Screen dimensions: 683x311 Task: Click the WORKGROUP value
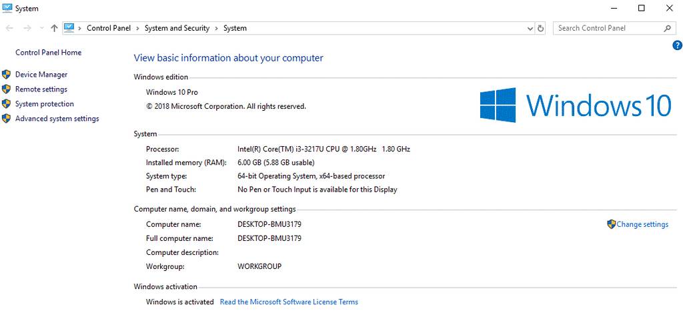pyautogui.click(x=259, y=266)
